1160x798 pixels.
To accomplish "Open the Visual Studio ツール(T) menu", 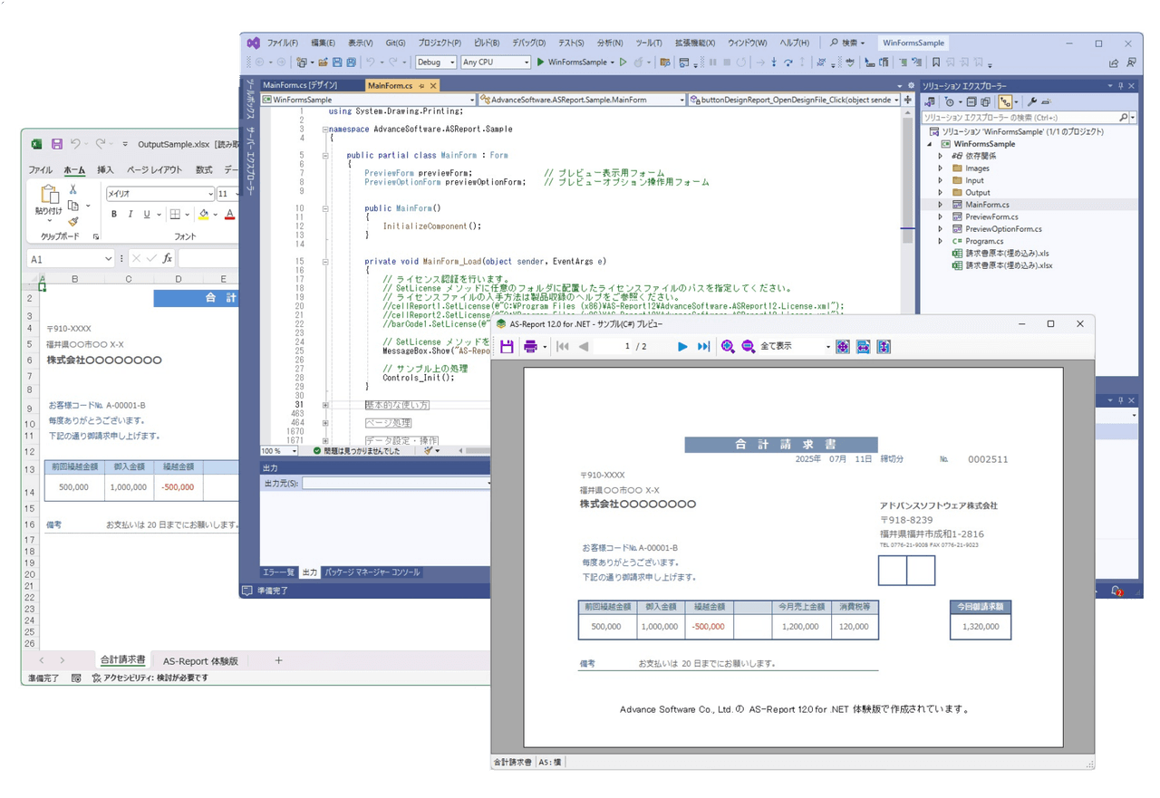I will (649, 43).
